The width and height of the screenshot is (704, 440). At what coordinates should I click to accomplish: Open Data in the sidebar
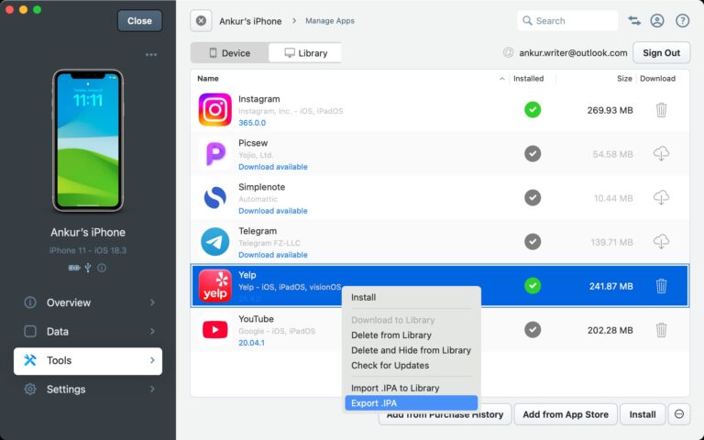point(88,331)
